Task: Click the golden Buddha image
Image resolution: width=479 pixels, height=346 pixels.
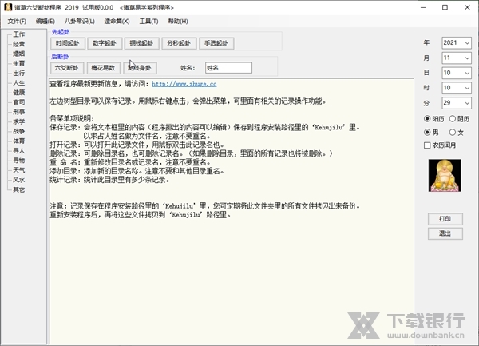Action: coord(445,176)
